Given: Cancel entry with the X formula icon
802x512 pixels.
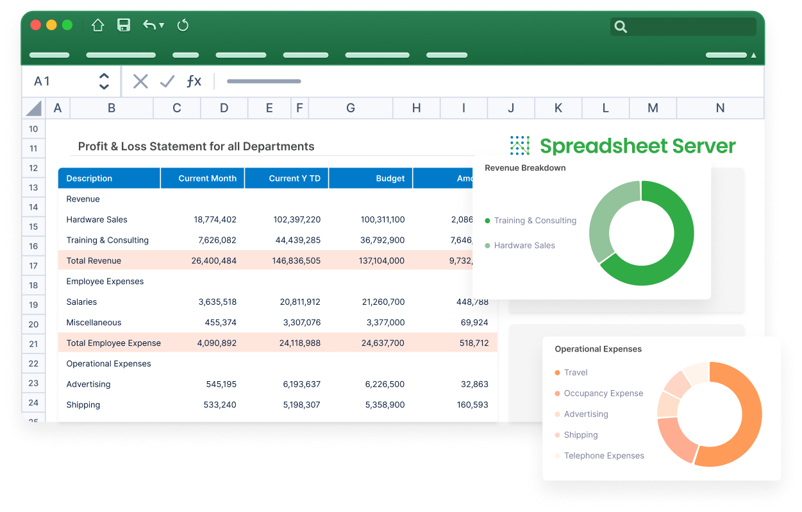Looking at the screenshot, I should (140, 81).
